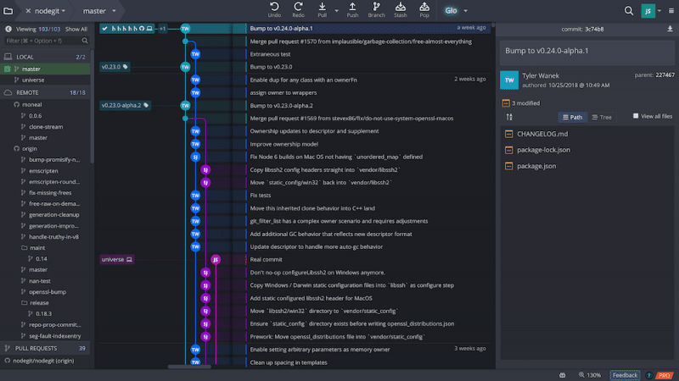The height and width of the screenshot is (381, 679).
Task: Open the repository folder icon
Action: pos(8,11)
